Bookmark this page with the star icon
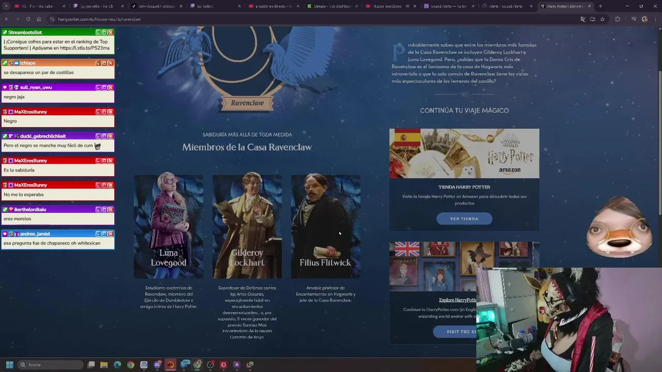 click(603, 19)
